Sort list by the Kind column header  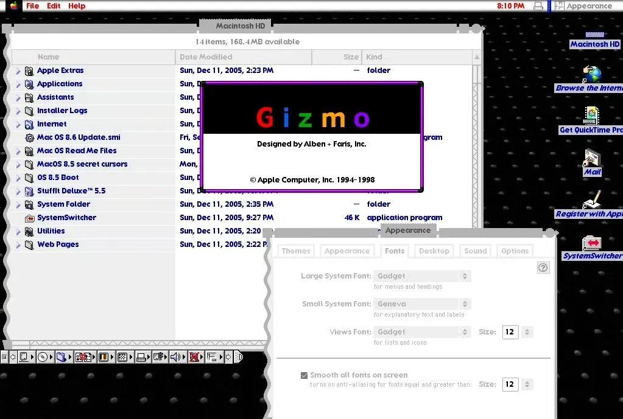417,57
